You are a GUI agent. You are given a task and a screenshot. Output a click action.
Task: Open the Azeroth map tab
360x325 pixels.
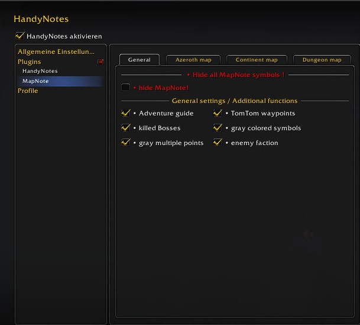click(193, 60)
